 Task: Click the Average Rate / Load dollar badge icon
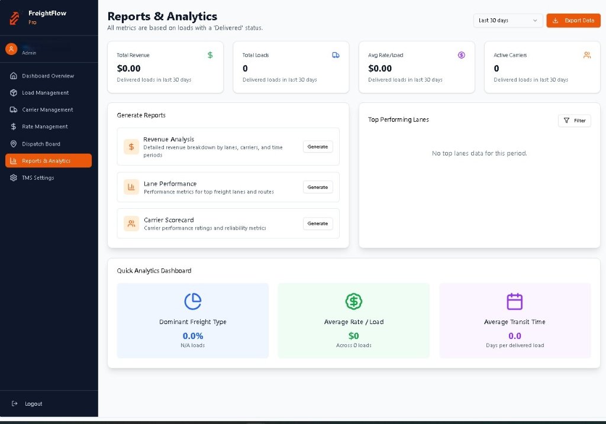click(354, 301)
